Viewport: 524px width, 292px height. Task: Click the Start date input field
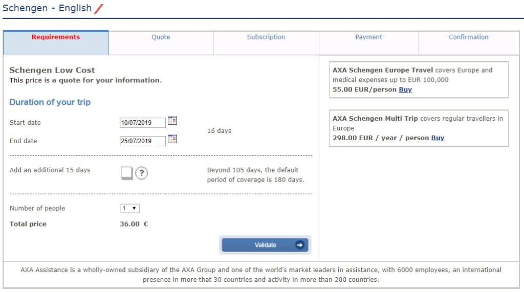(143, 123)
